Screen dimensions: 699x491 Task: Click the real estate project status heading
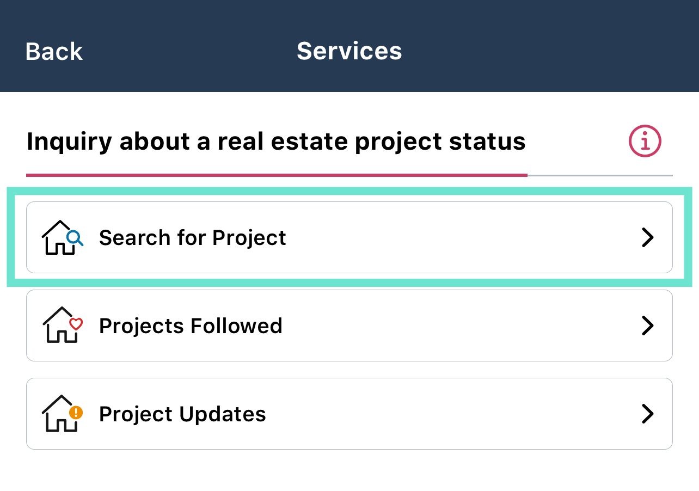276,142
